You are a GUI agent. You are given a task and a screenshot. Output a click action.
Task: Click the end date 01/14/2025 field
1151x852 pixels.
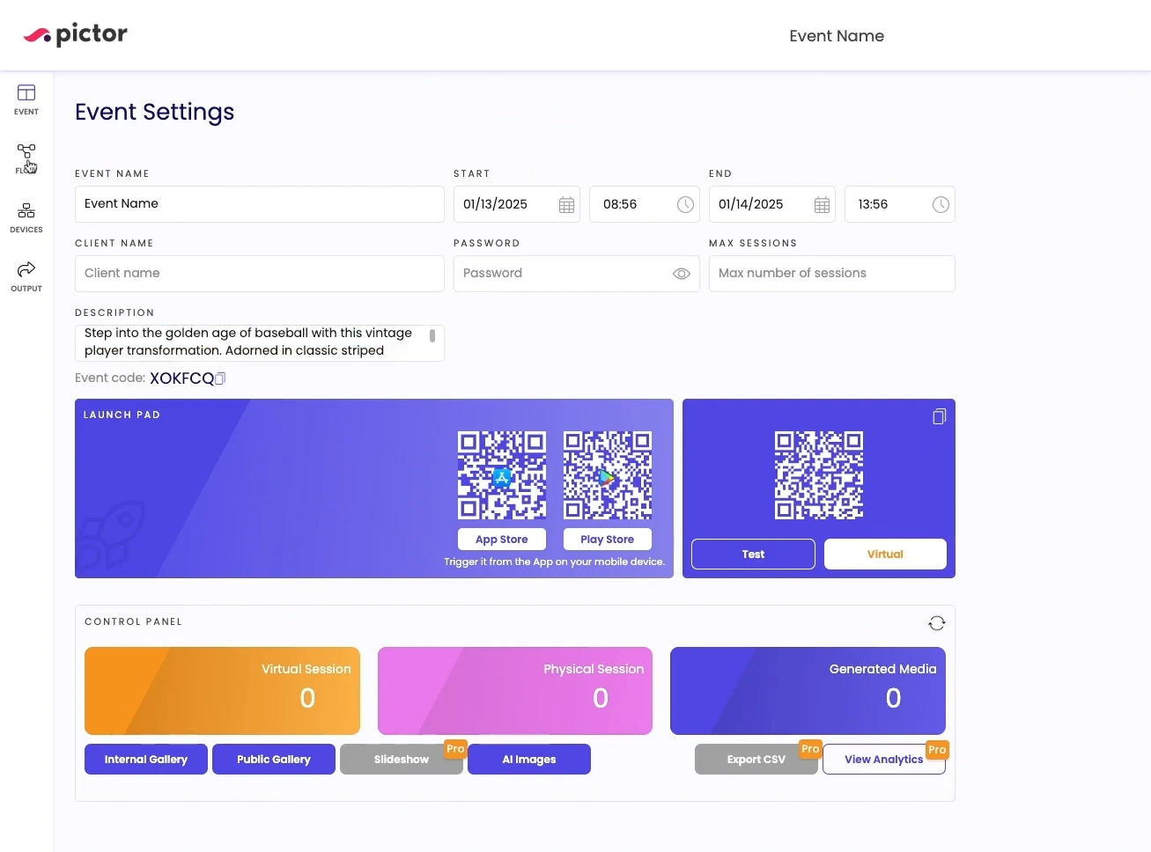point(772,204)
